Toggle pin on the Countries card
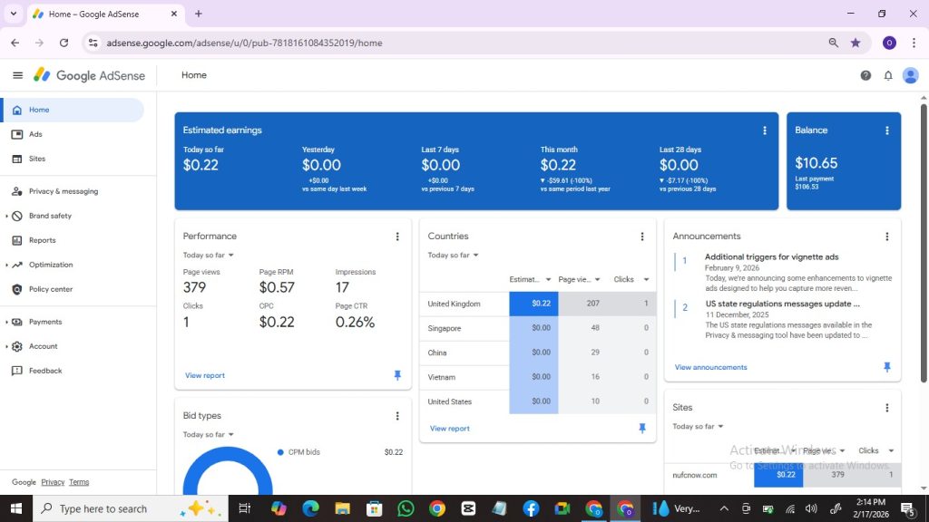 coord(641,429)
